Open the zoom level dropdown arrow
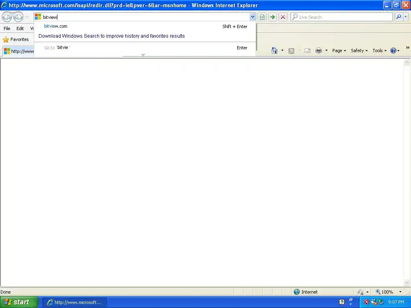The image size is (411, 308). pos(400,292)
